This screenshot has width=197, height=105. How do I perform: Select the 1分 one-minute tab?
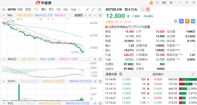point(58,9)
